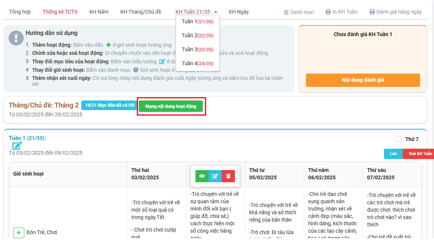434x240 pixels.
Task: Click In KH Tuần print button
Action: (341, 12)
